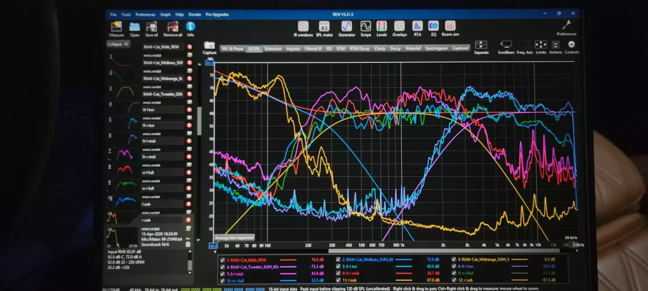Open the Preferences menu in menu bar

pyautogui.click(x=145, y=14)
